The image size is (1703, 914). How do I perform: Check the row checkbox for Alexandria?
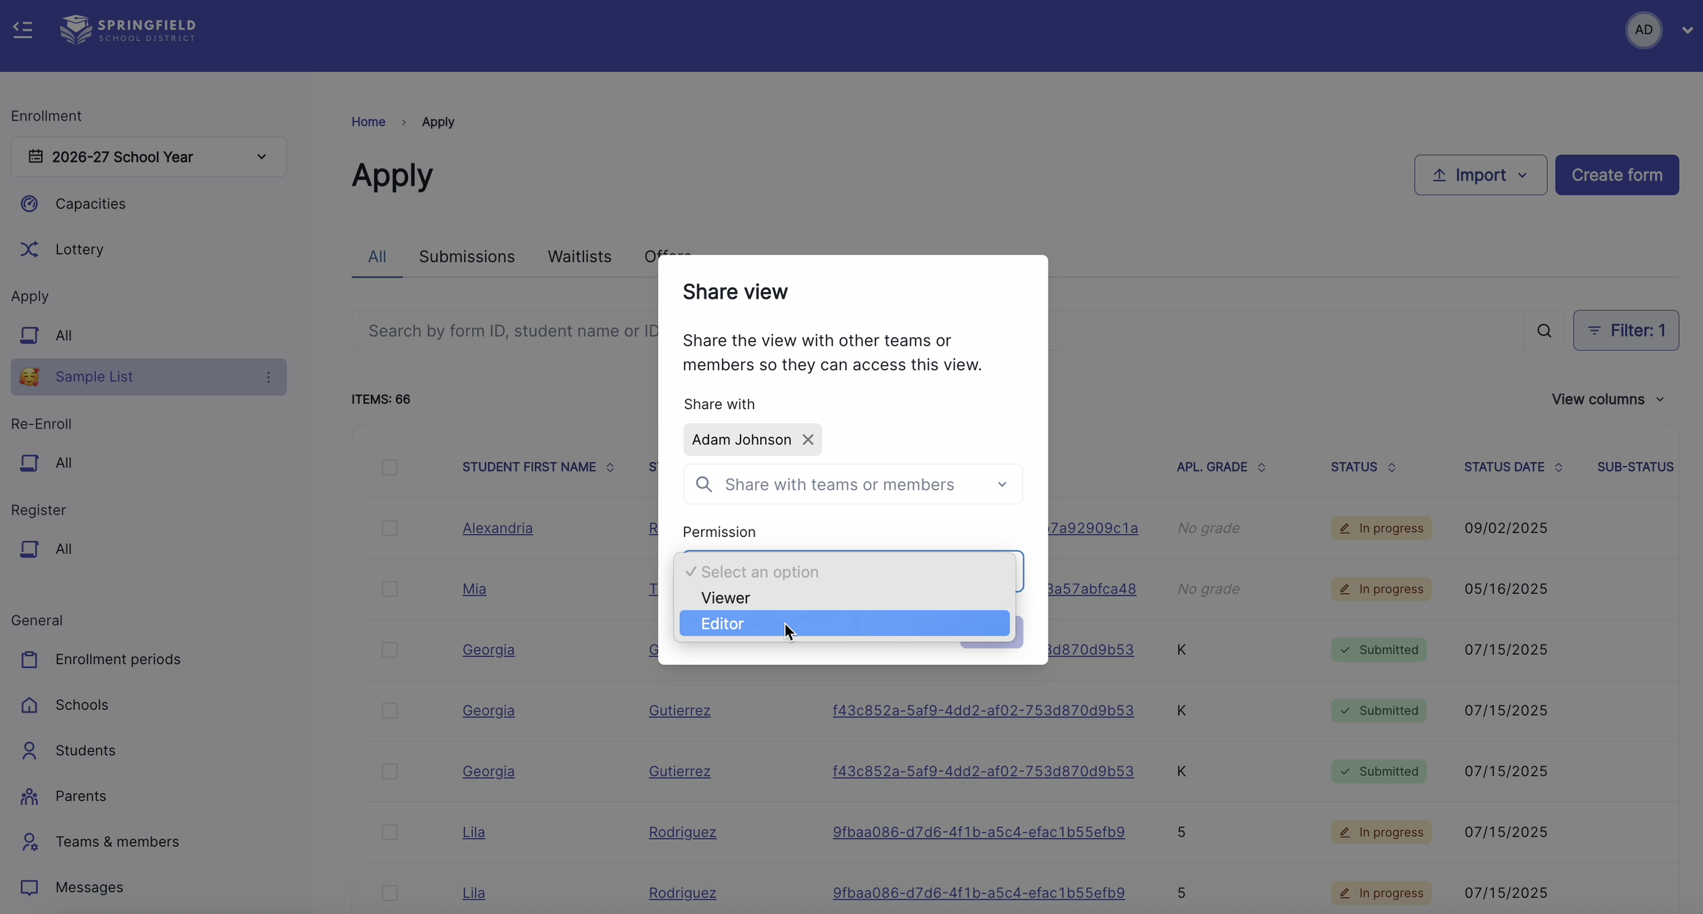tap(390, 528)
